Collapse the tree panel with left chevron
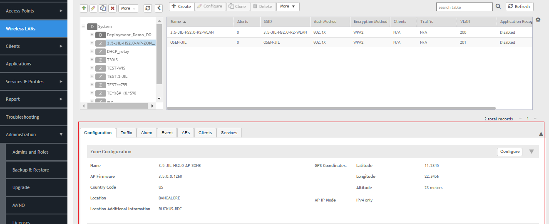549x224 pixels. point(159,8)
